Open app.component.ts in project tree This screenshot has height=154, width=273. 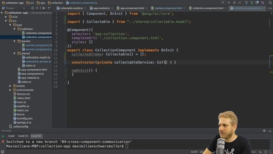click(x=31, y=74)
